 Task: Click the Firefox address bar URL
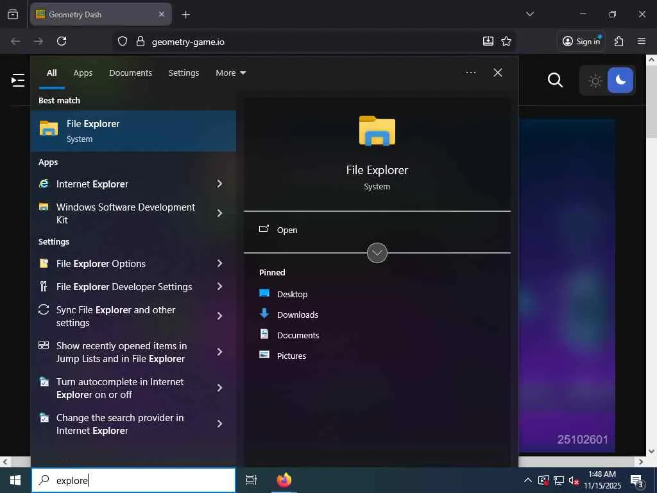coord(188,42)
